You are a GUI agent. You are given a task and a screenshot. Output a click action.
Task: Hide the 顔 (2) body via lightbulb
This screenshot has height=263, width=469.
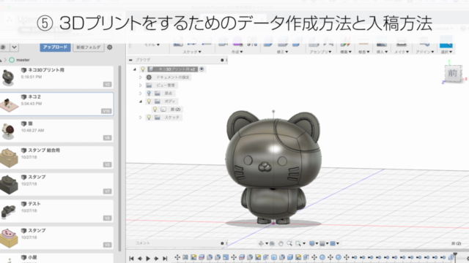point(155,110)
